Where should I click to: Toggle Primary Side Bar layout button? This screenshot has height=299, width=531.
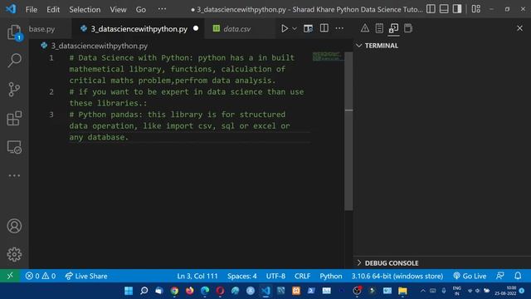click(x=431, y=9)
